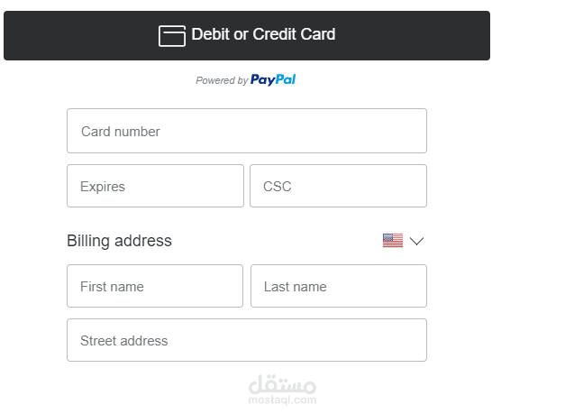Select the Street address field
This screenshot has height=414, width=565.
[247, 340]
